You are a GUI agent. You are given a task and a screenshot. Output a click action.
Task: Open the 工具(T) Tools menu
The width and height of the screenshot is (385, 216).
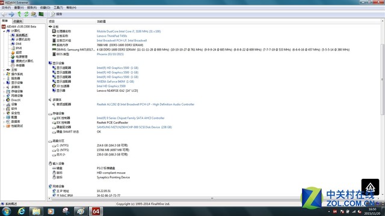coord(58,8)
